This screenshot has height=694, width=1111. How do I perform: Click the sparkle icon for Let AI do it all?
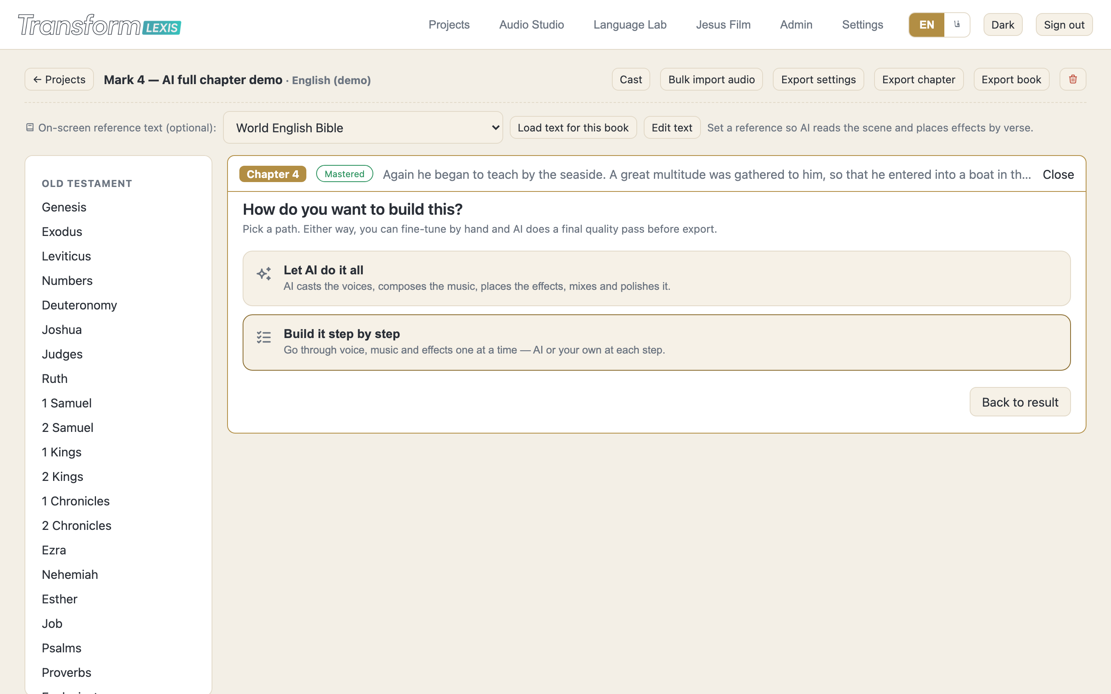[x=263, y=274]
